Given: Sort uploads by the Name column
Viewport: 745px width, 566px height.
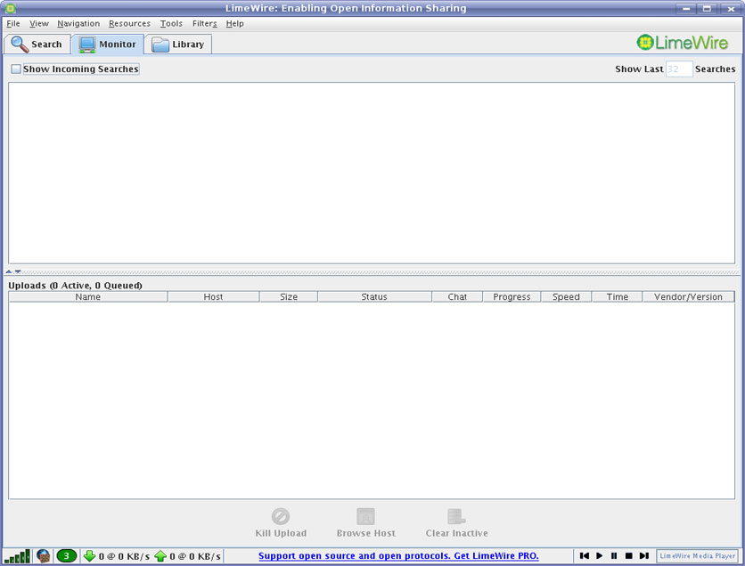Looking at the screenshot, I should coord(88,296).
